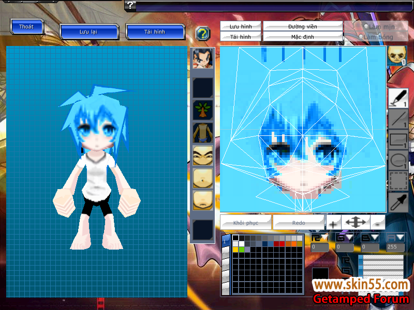Select the Ellipse shape tool
This screenshot has width=414, height=310.
pos(398,160)
